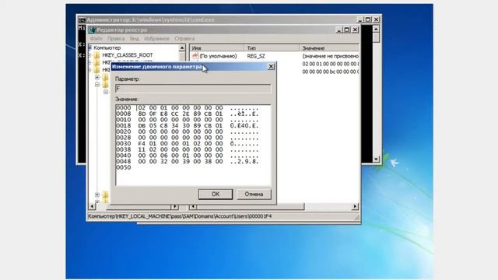The image size is (498, 280).
Task: Maximize the Registry Editor window
Action: click(346, 30)
